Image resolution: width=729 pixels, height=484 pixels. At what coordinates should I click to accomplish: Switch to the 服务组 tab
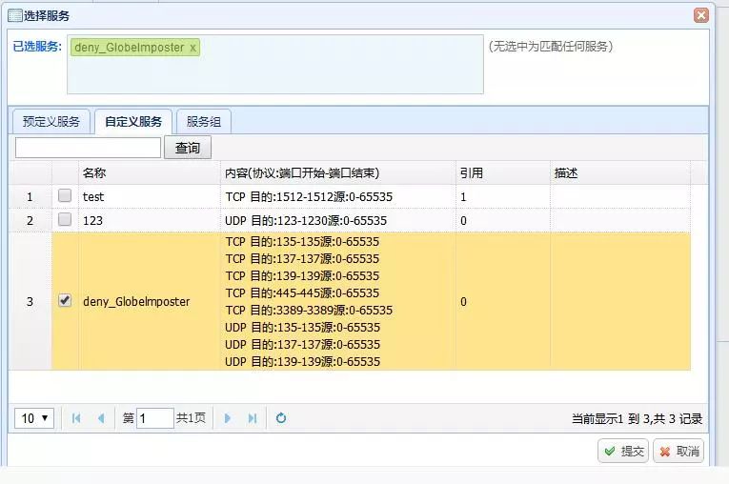[203, 122]
